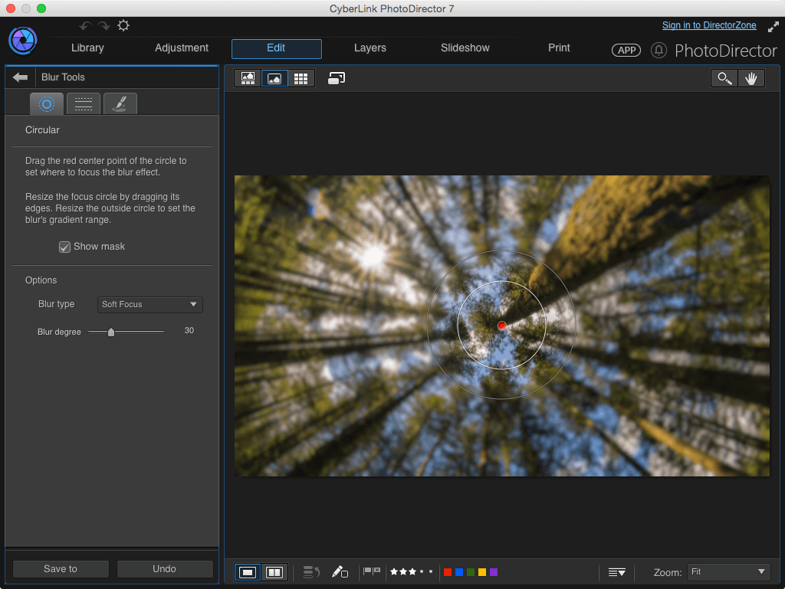Click the view history list icon
785x589 pixels.
[x=311, y=572]
